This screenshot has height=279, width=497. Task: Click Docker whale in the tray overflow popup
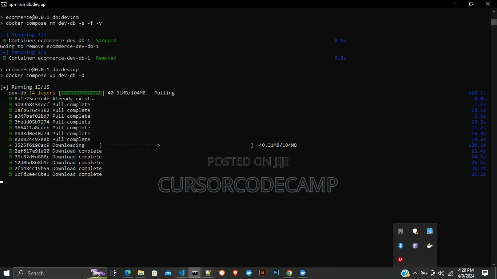(x=430, y=246)
